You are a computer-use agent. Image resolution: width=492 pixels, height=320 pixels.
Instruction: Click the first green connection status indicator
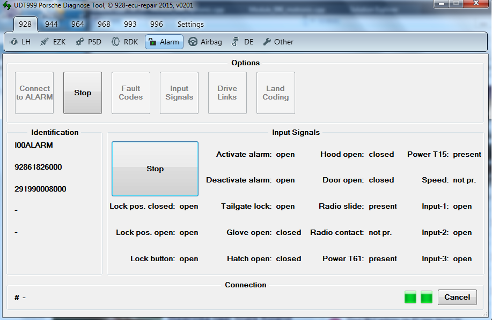[410, 297]
